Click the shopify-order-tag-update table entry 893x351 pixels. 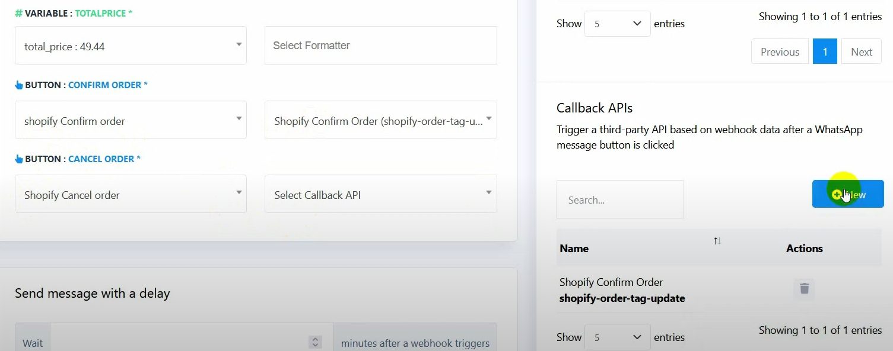[x=622, y=298]
